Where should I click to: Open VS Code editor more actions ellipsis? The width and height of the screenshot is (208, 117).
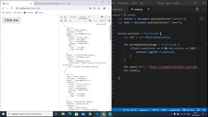point(203,9)
